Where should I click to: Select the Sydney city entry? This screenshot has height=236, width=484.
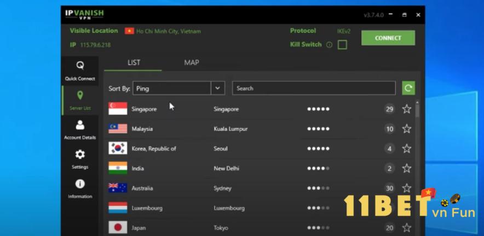coord(222,188)
